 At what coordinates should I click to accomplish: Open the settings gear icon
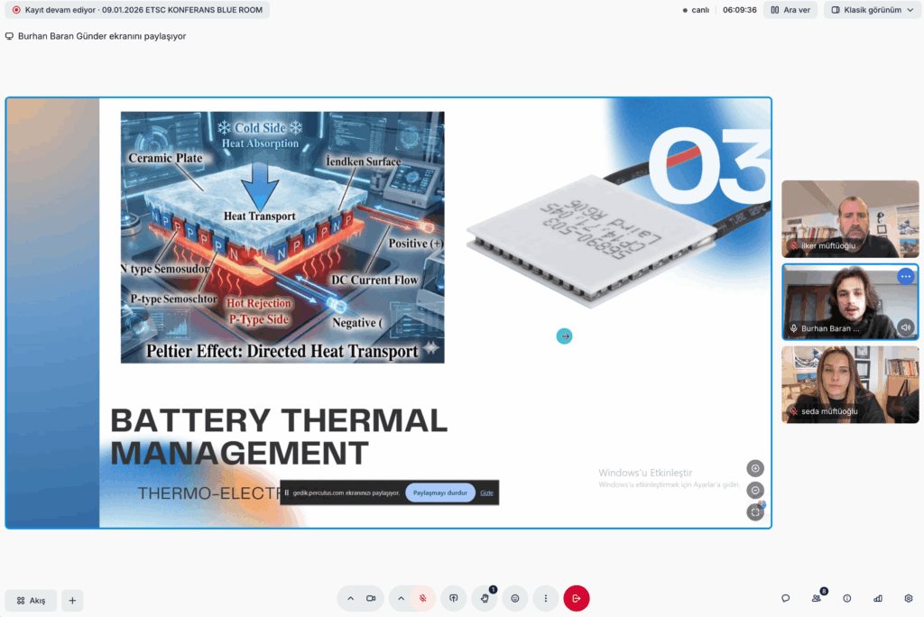pyautogui.click(x=908, y=598)
